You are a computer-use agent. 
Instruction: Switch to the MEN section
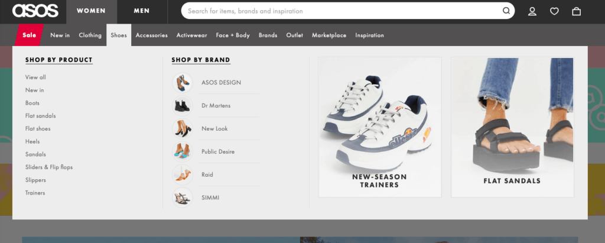142,11
